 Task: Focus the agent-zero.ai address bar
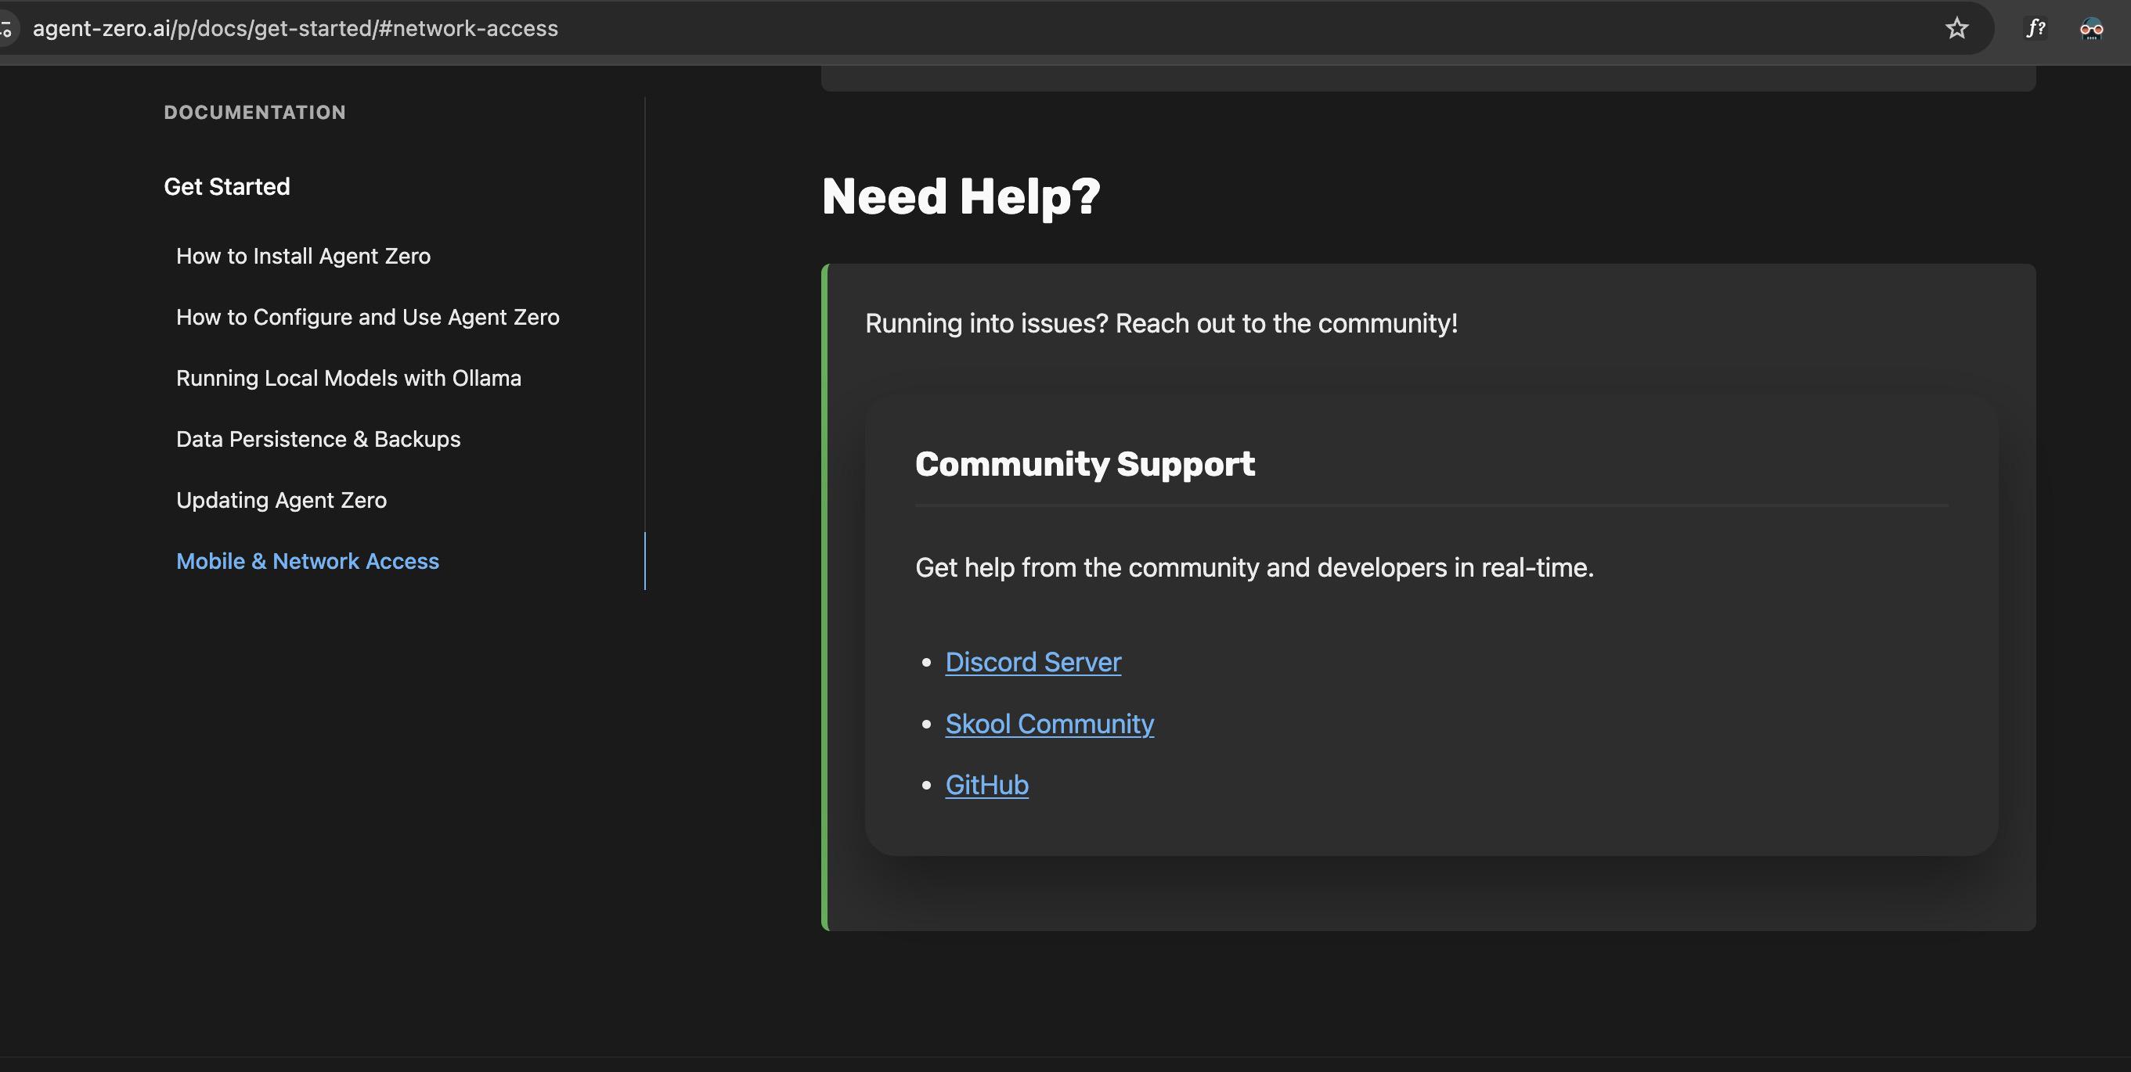pos(295,29)
